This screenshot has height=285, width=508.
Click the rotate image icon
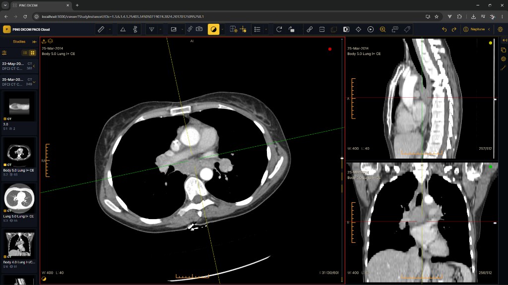279,29
